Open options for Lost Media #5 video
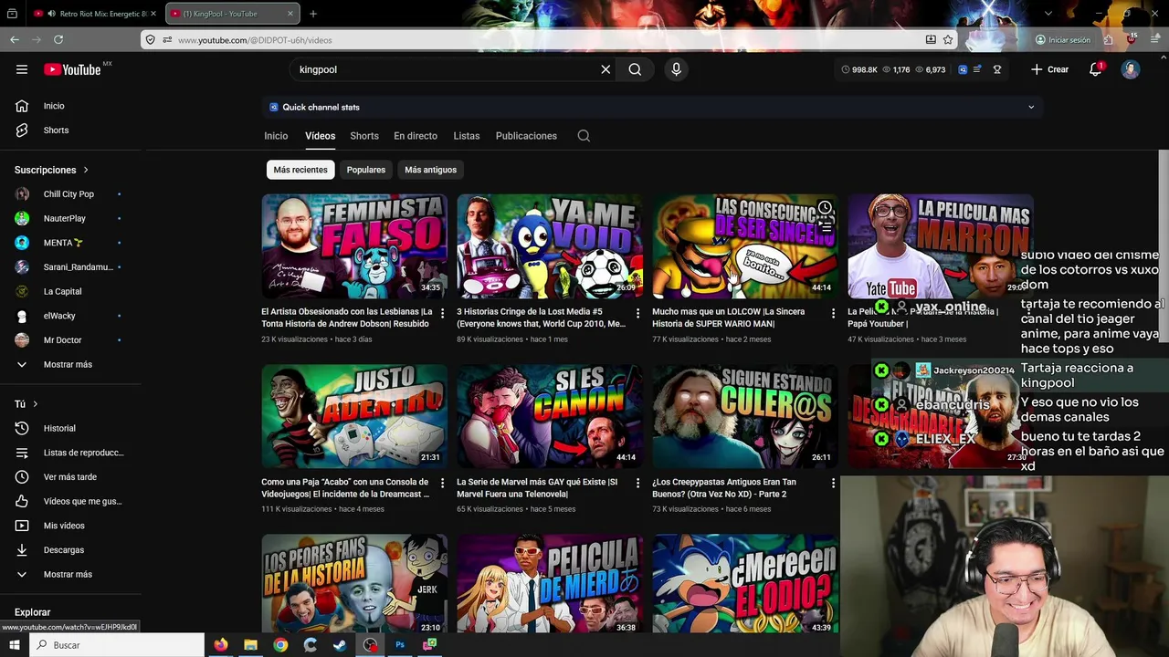The width and height of the screenshot is (1169, 657). [637, 313]
